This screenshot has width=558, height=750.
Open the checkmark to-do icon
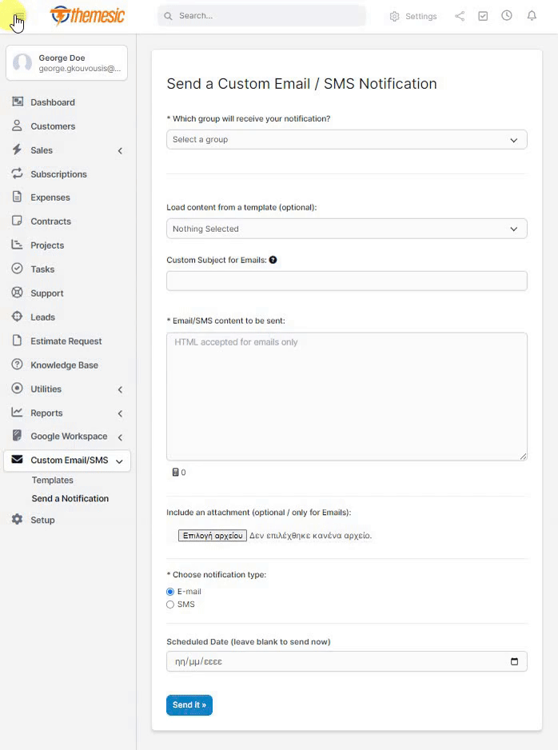point(483,16)
